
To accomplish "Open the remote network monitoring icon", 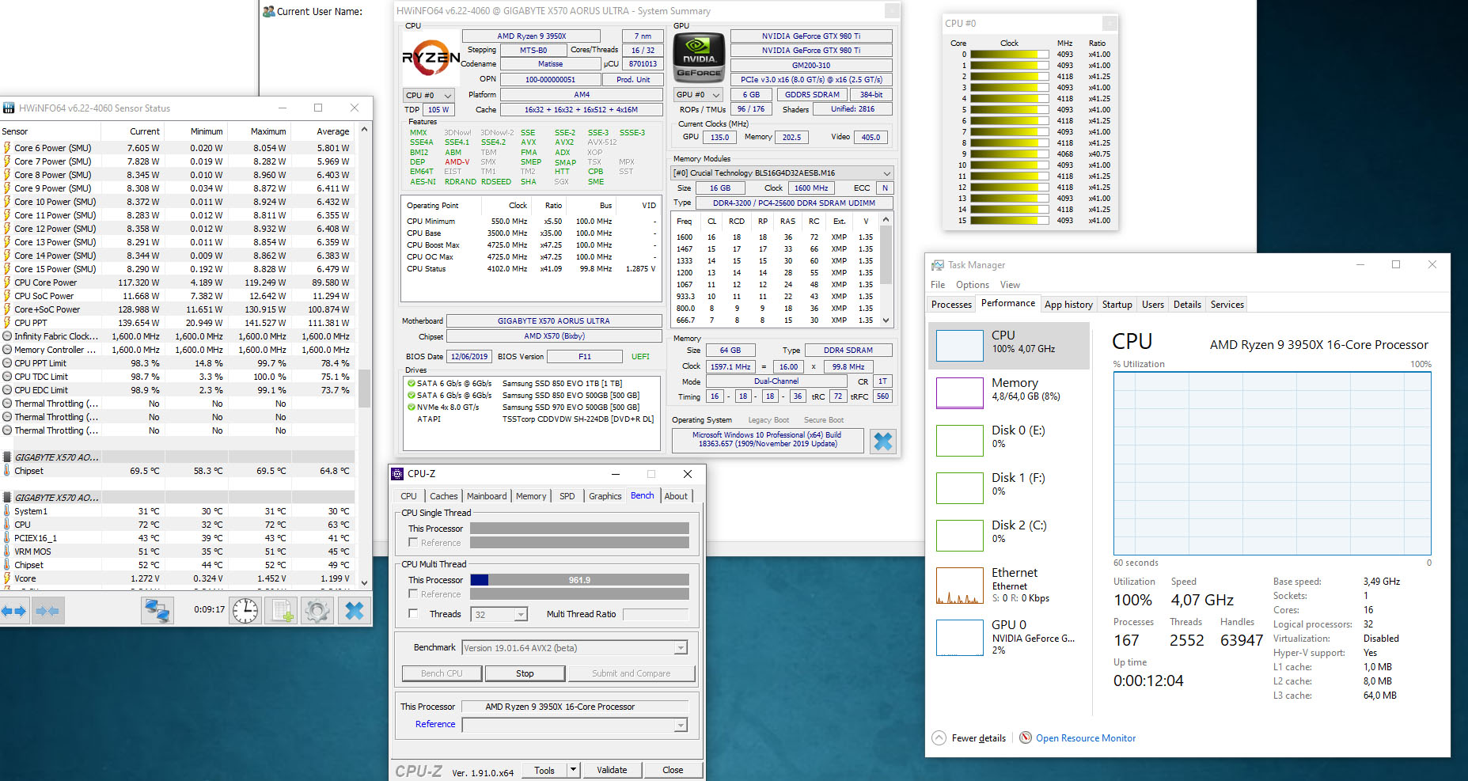I will pos(157,610).
